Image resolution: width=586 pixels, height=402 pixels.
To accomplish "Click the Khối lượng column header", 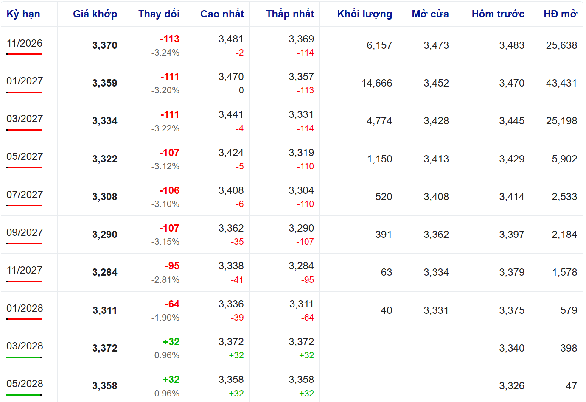I will pyautogui.click(x=364, y=14).
